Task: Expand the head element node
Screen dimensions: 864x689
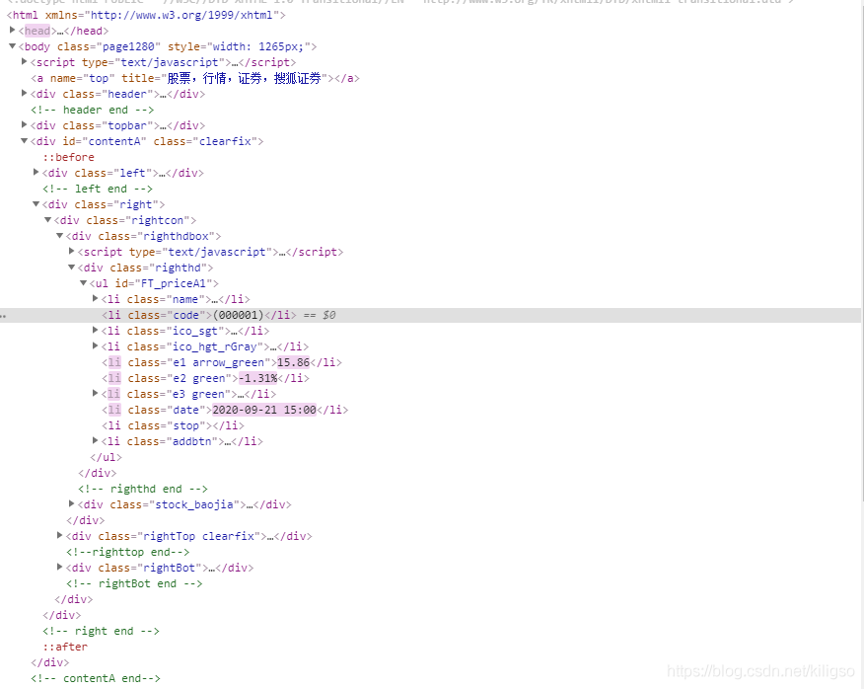Action: (12, 31)
